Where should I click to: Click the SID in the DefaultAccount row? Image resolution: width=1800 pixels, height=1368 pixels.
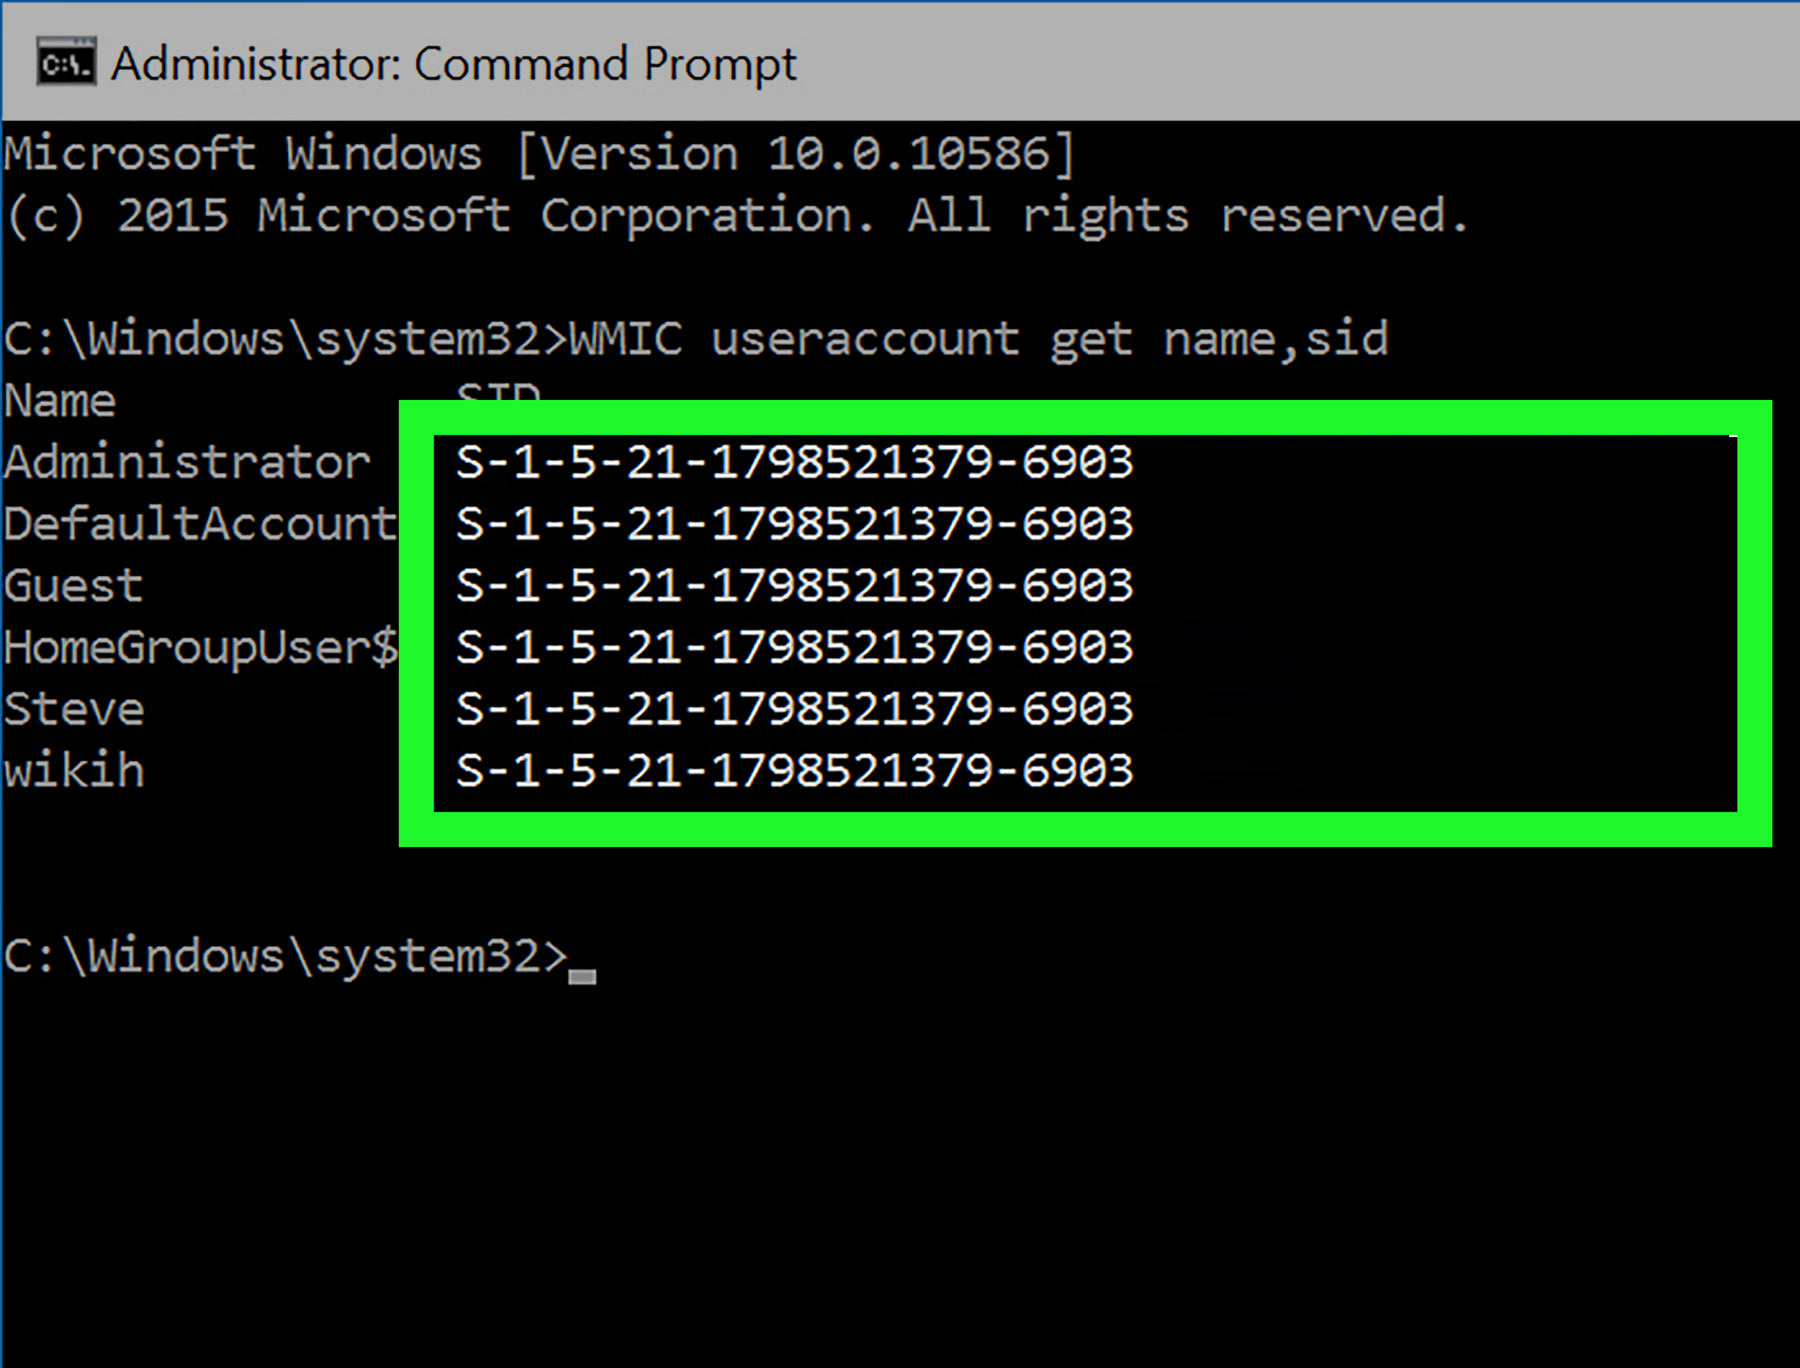[794, 524]
